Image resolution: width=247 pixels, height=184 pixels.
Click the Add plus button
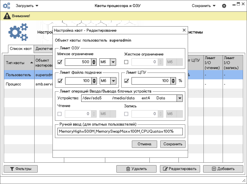[223, 169]
